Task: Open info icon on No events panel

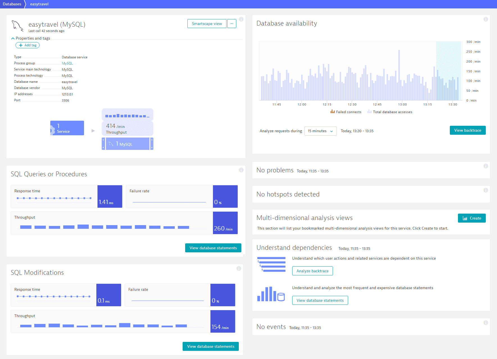Action: coord(485,323)
